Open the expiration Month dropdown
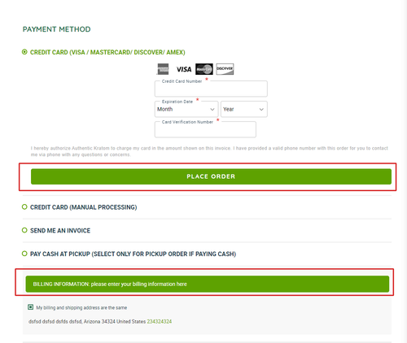The image size is (407, 343). point(186,109)
